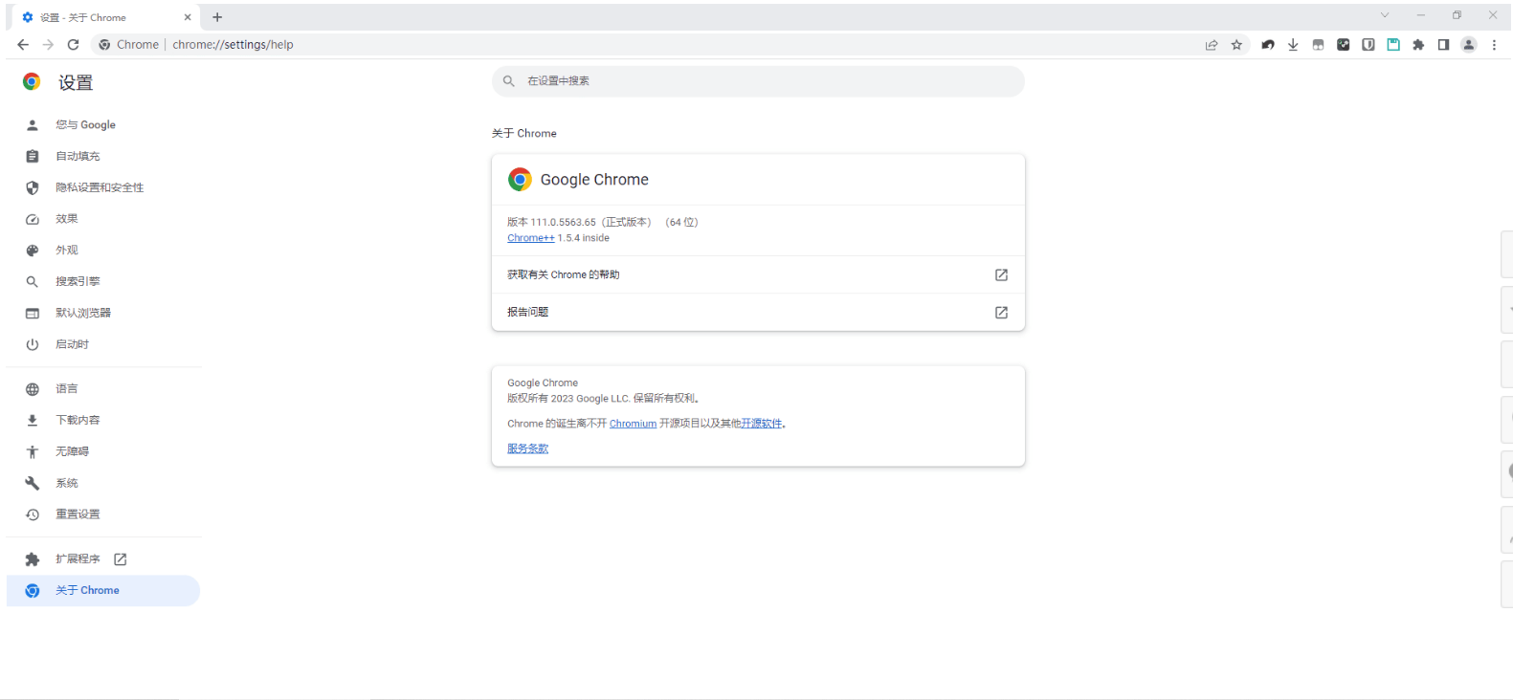Select 搜索引擎 in the sidebar

(78, 282)
